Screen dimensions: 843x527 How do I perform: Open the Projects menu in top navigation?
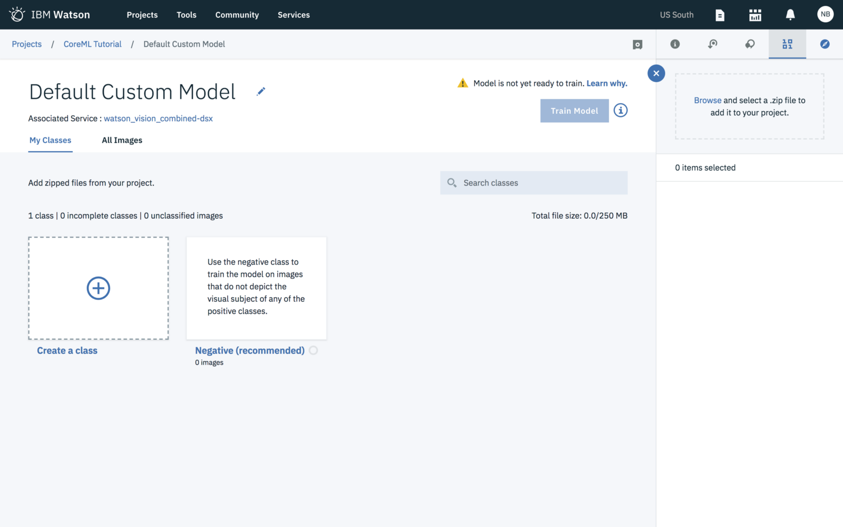142,15
